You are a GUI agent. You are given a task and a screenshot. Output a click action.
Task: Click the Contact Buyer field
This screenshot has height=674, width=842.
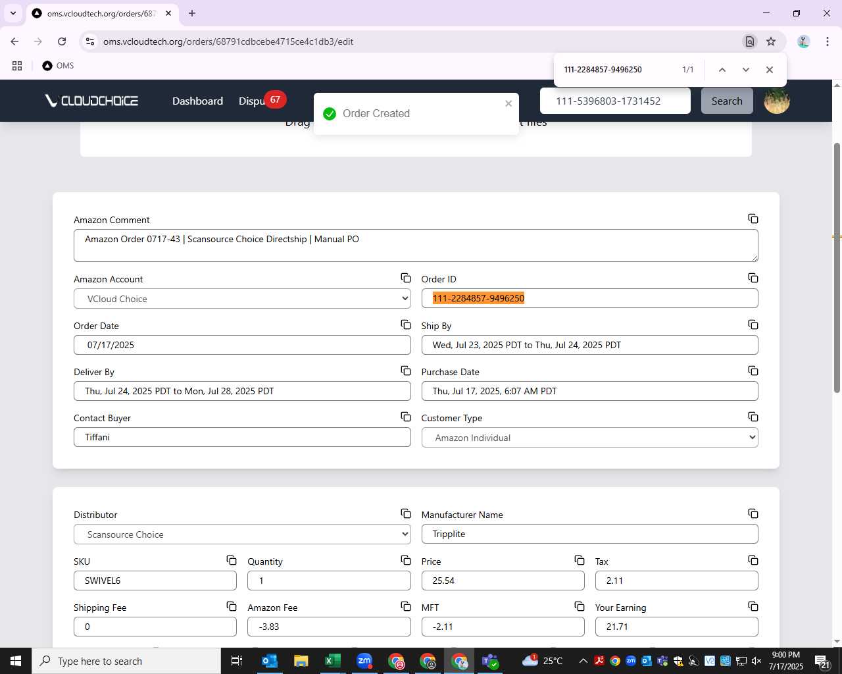click(x=242, y=437)
